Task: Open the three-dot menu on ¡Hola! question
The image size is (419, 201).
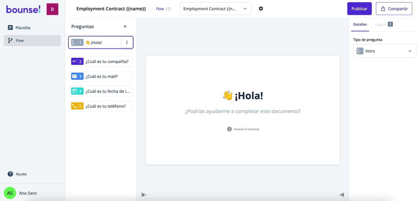Action: tap(127, 43)
